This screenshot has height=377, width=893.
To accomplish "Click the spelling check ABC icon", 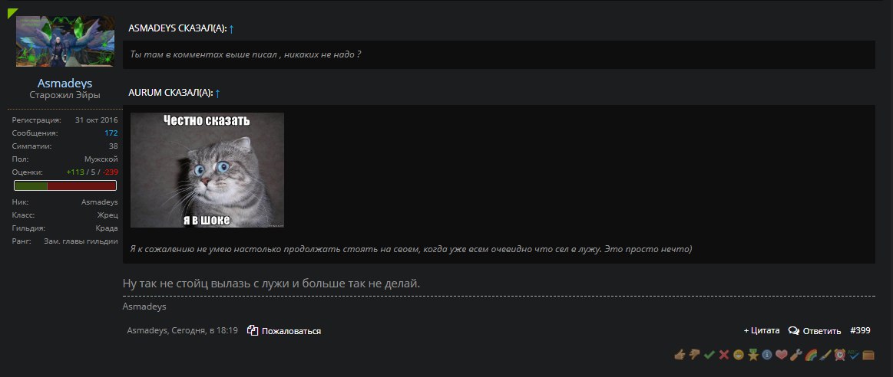I will (855, 355).
